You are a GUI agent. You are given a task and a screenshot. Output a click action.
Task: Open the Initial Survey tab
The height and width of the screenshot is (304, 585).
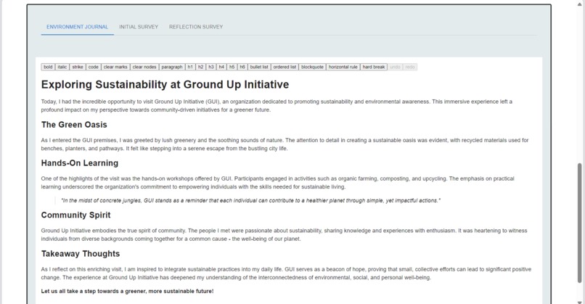(139, 27)
